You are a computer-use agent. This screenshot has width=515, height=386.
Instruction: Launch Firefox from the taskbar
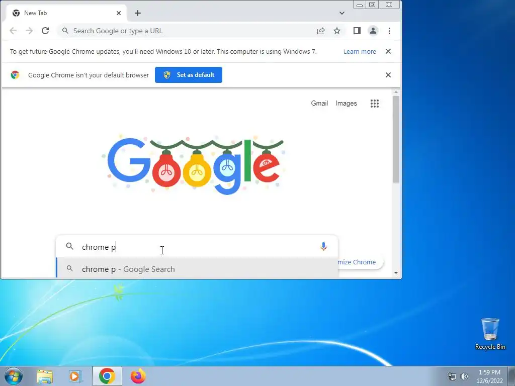pyautogui.click(x=138, y=376)
